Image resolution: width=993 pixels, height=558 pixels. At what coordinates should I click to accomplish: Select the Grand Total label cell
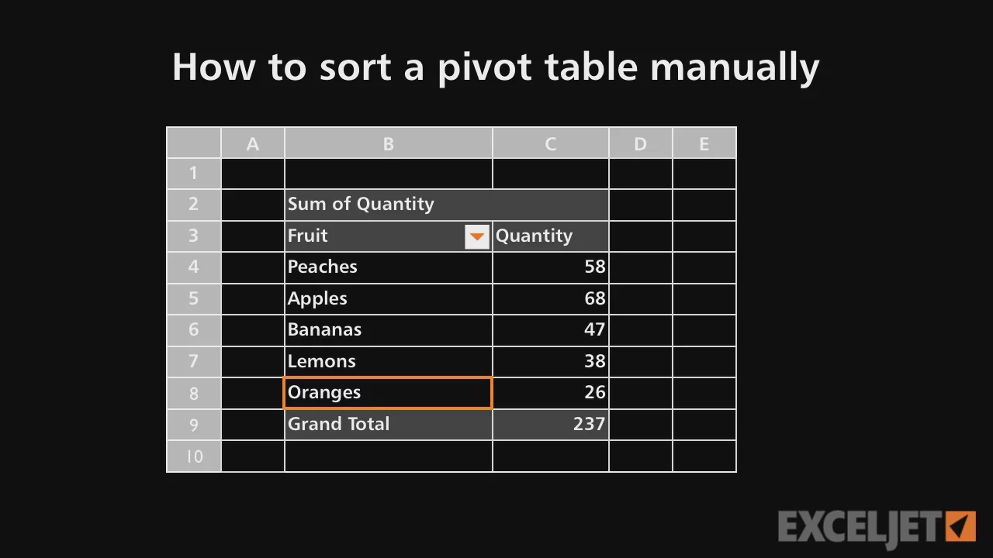coord(388,425)
